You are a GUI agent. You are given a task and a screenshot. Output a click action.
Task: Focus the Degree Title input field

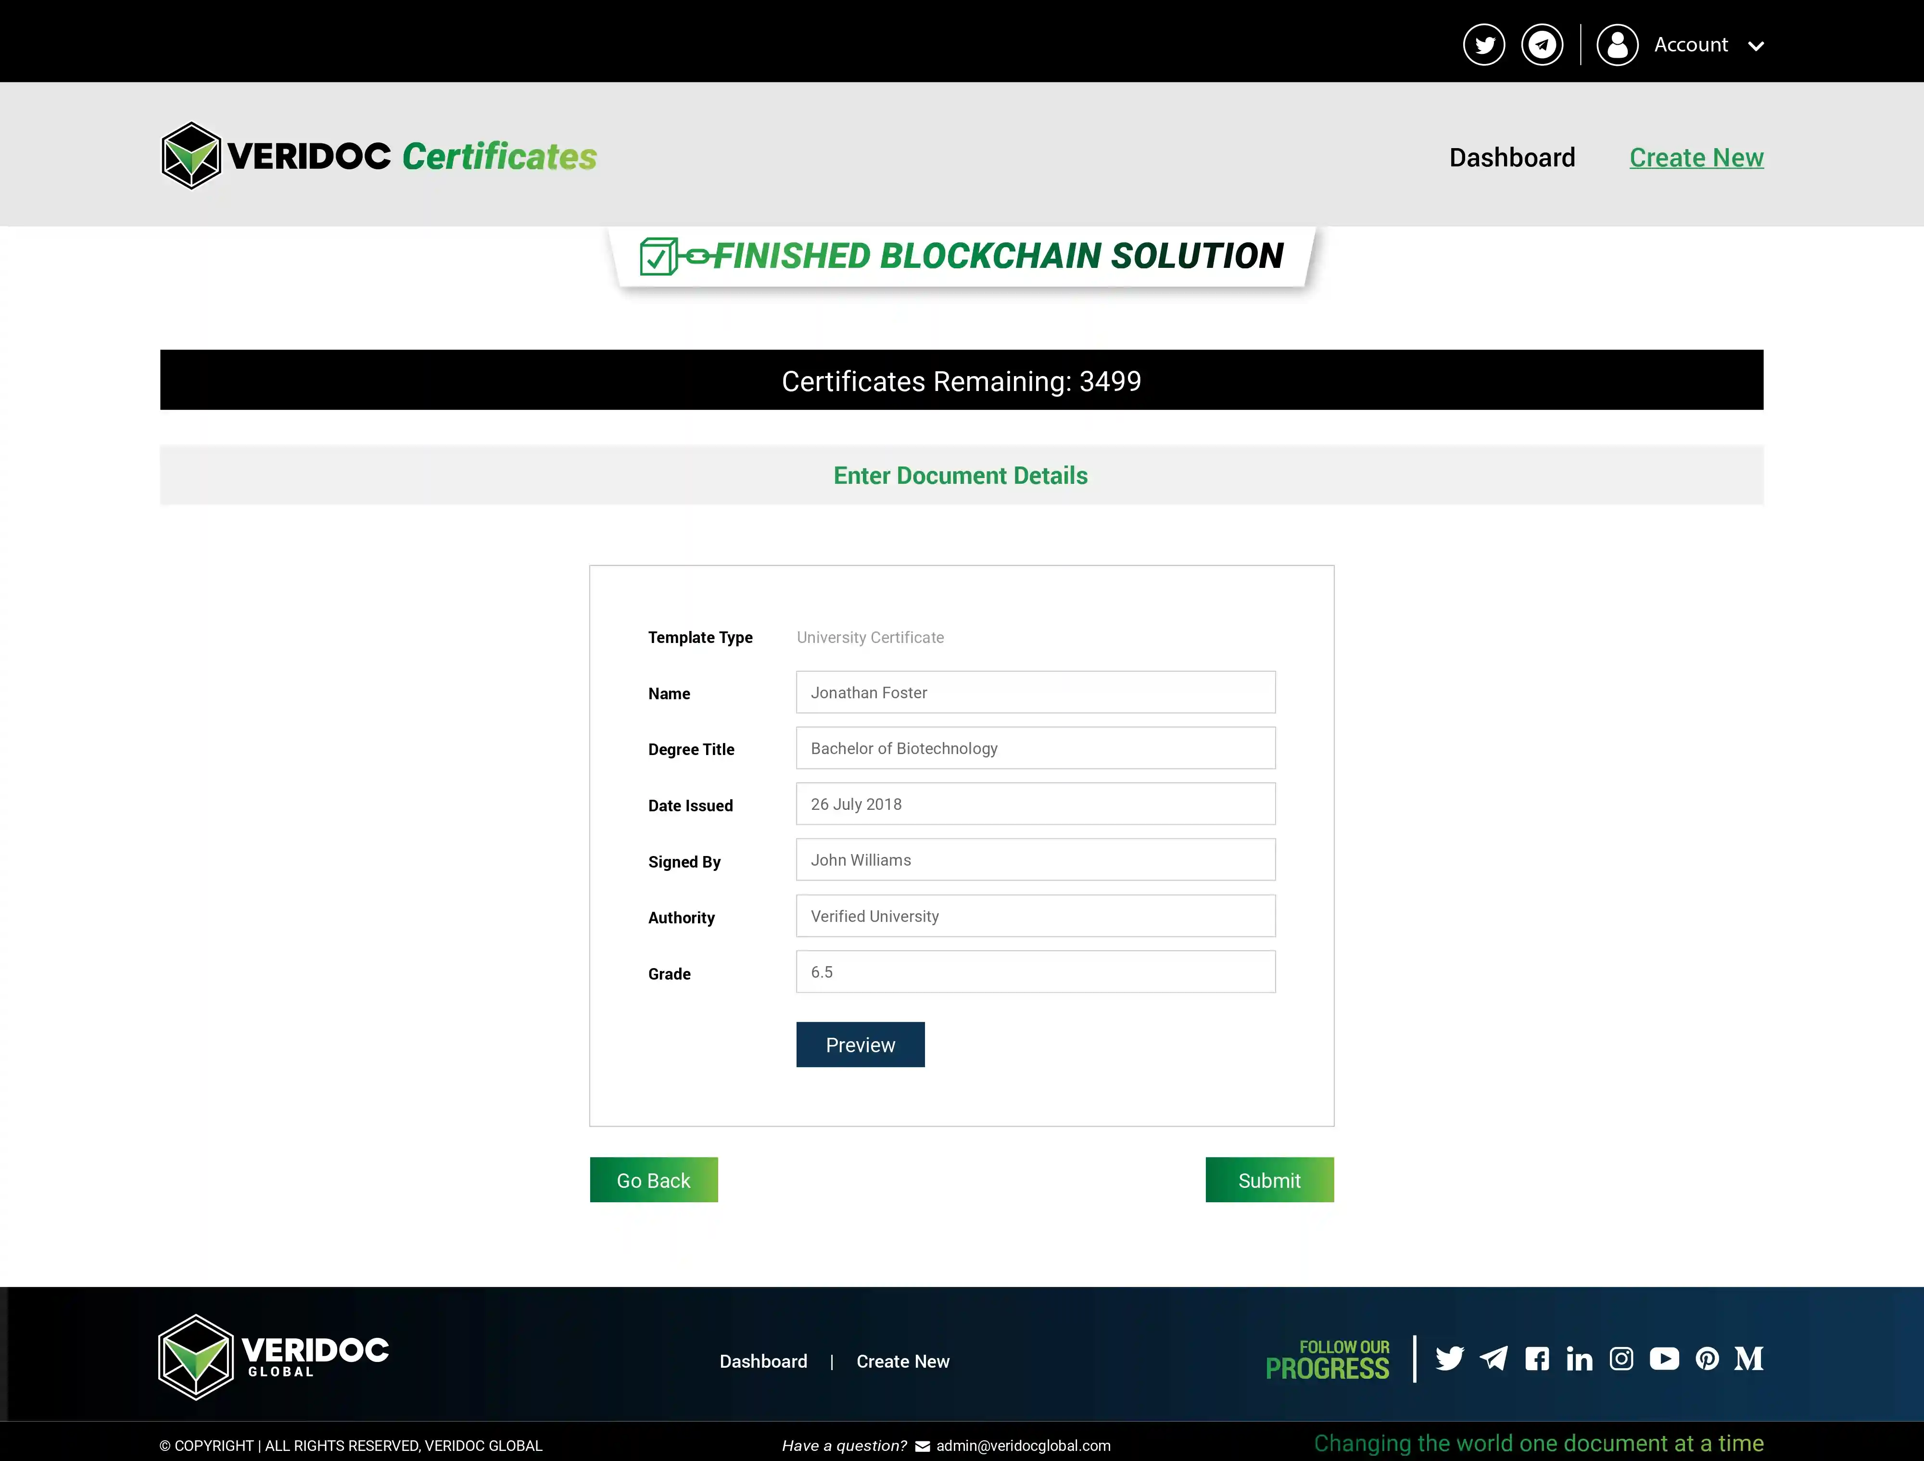click(x=1035, y=748)
